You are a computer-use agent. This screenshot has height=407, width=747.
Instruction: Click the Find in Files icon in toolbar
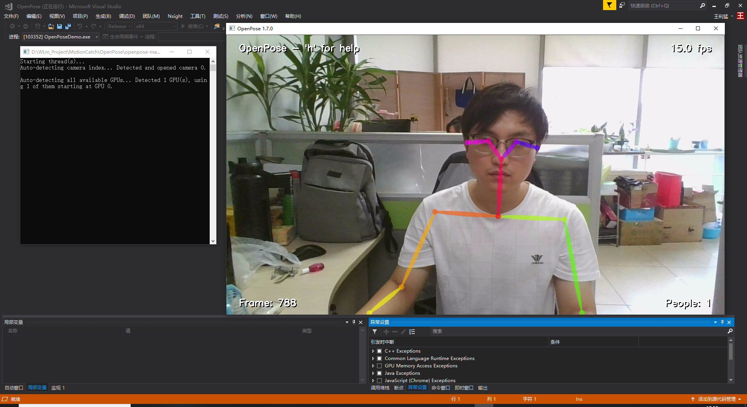tap(217, 26)
